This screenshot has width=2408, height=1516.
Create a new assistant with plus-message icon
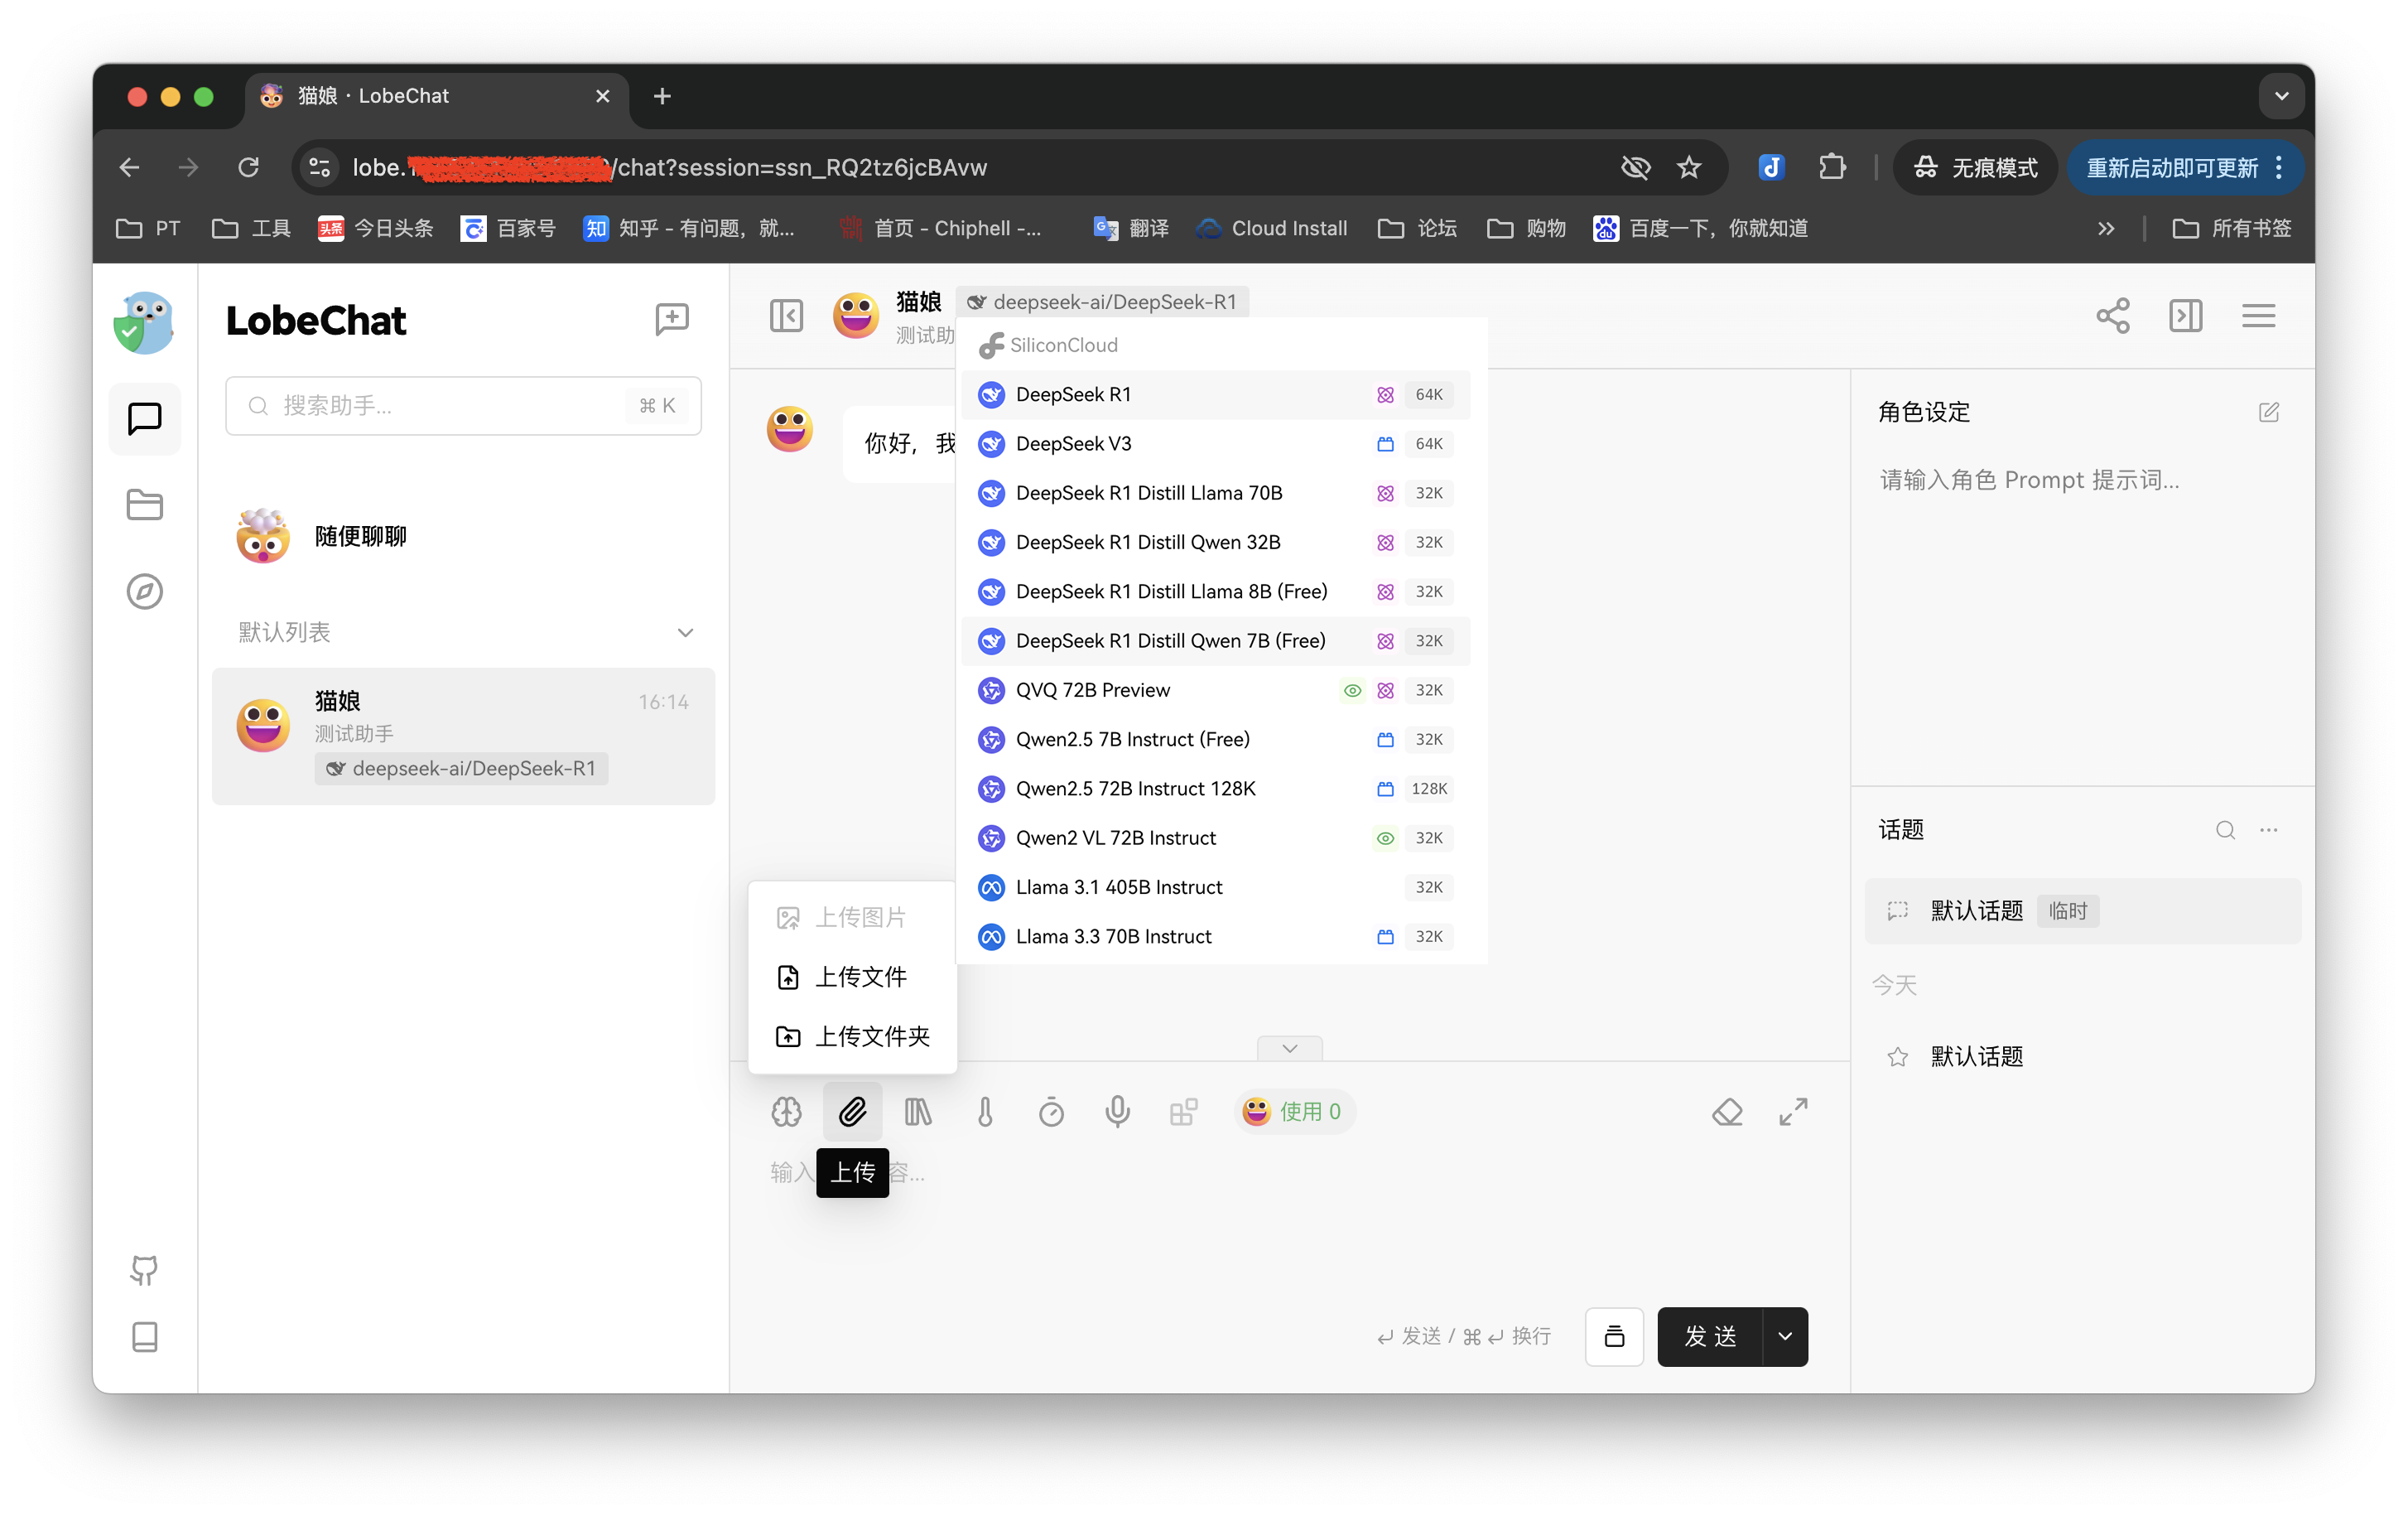click(672, 319)
